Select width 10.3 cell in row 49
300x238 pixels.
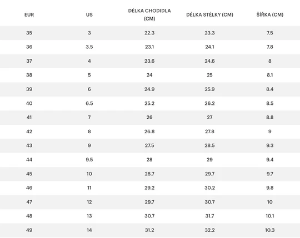click(x=270, y=230)
